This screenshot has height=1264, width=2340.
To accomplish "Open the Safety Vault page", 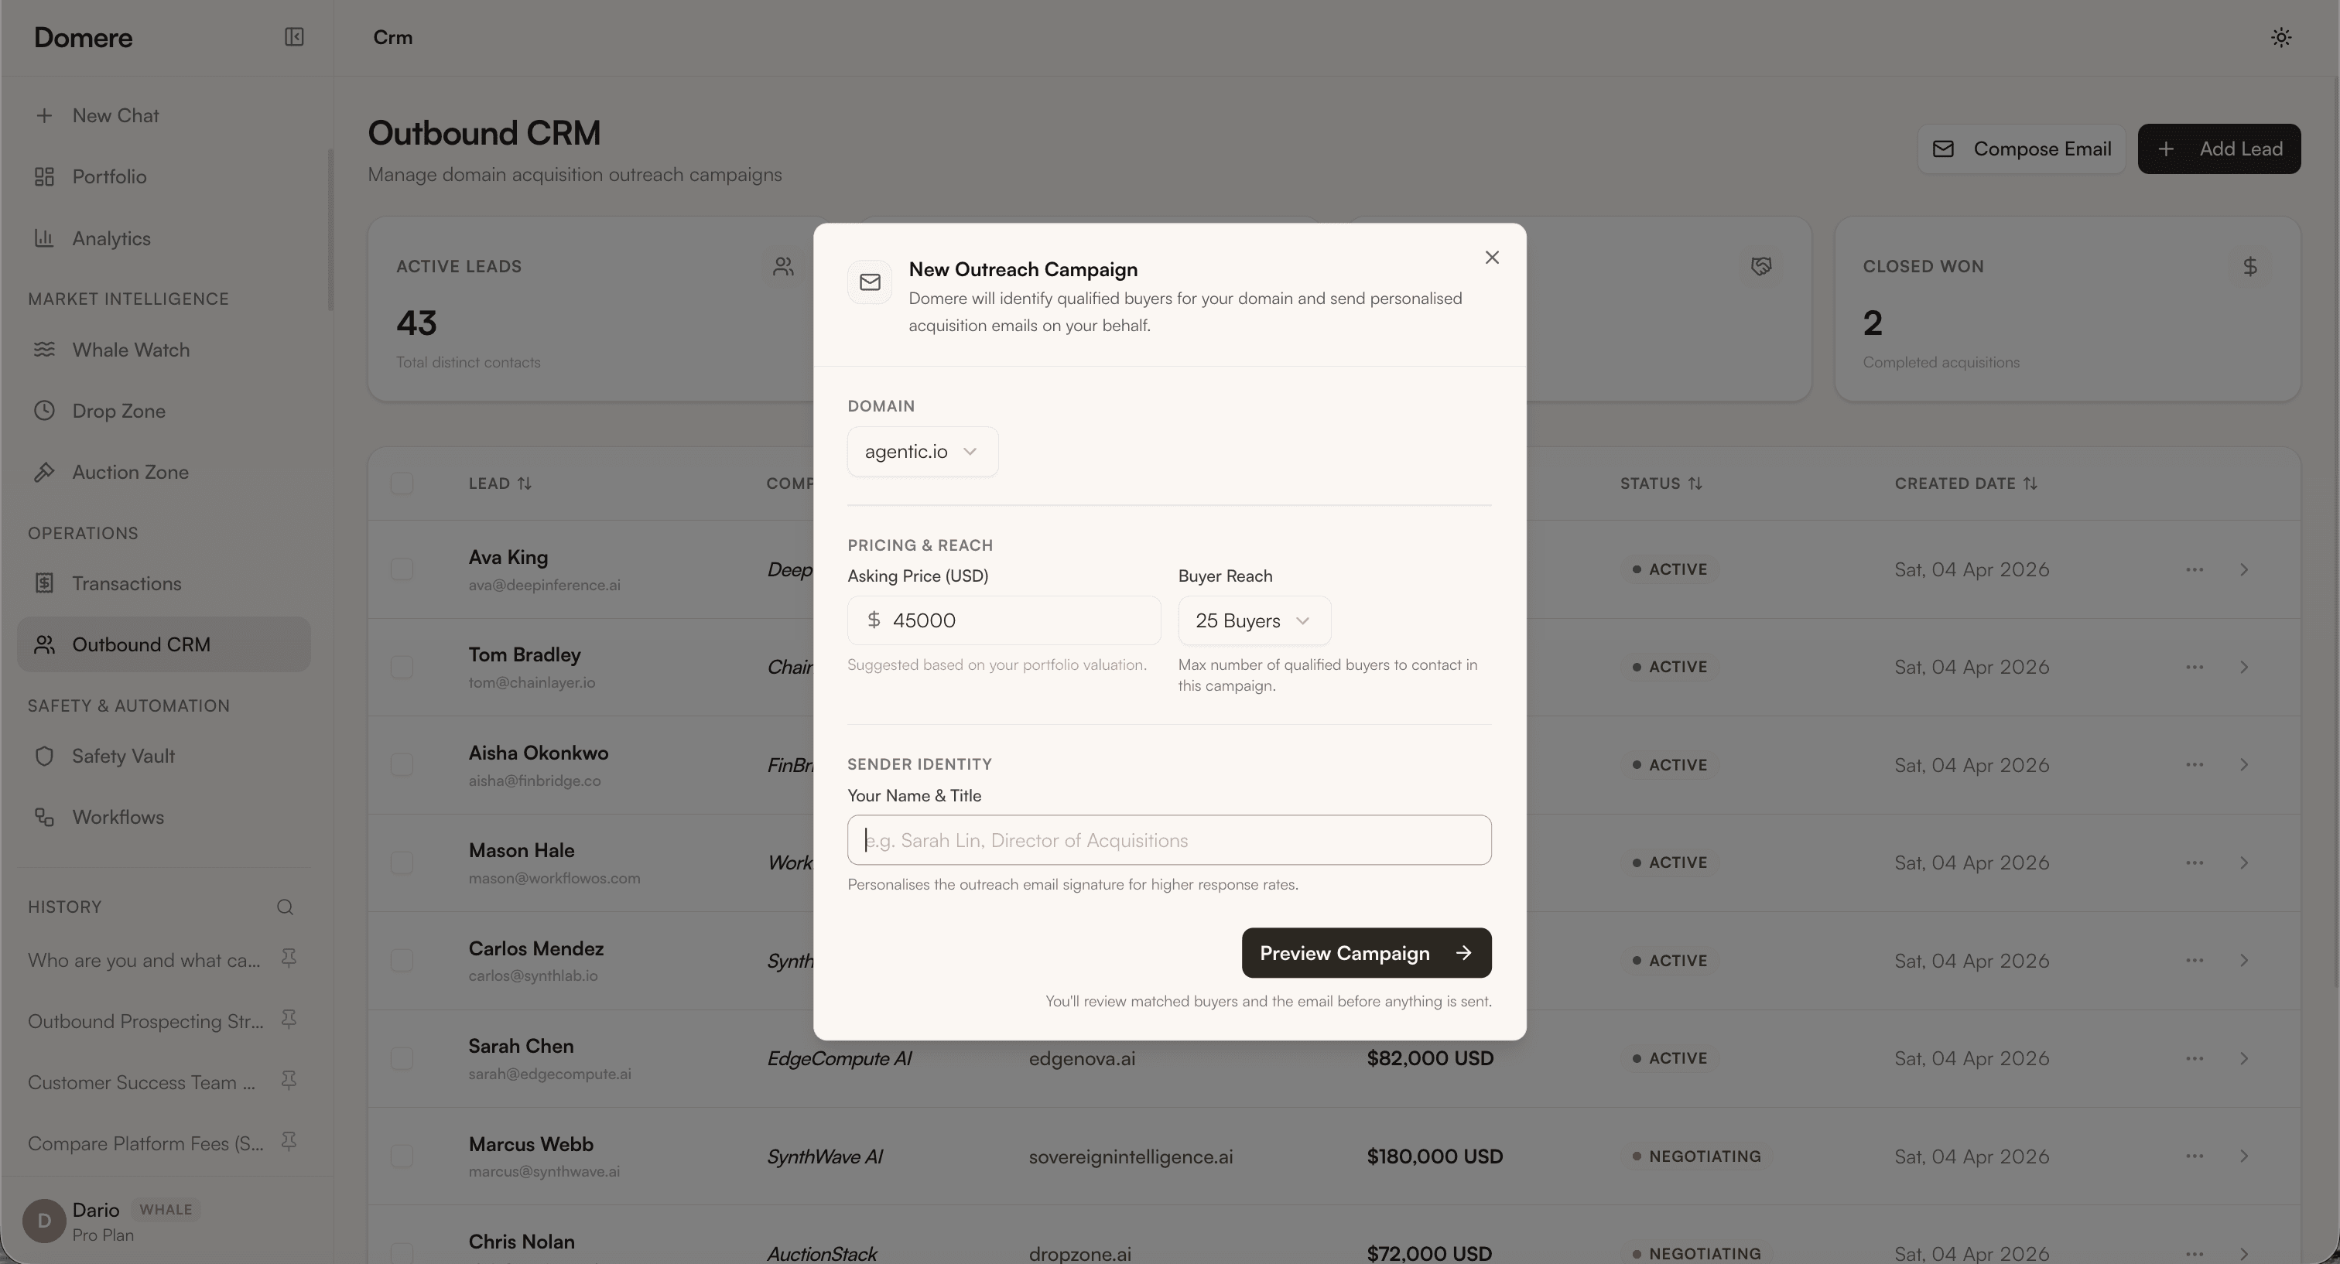I will click(124, 756).
